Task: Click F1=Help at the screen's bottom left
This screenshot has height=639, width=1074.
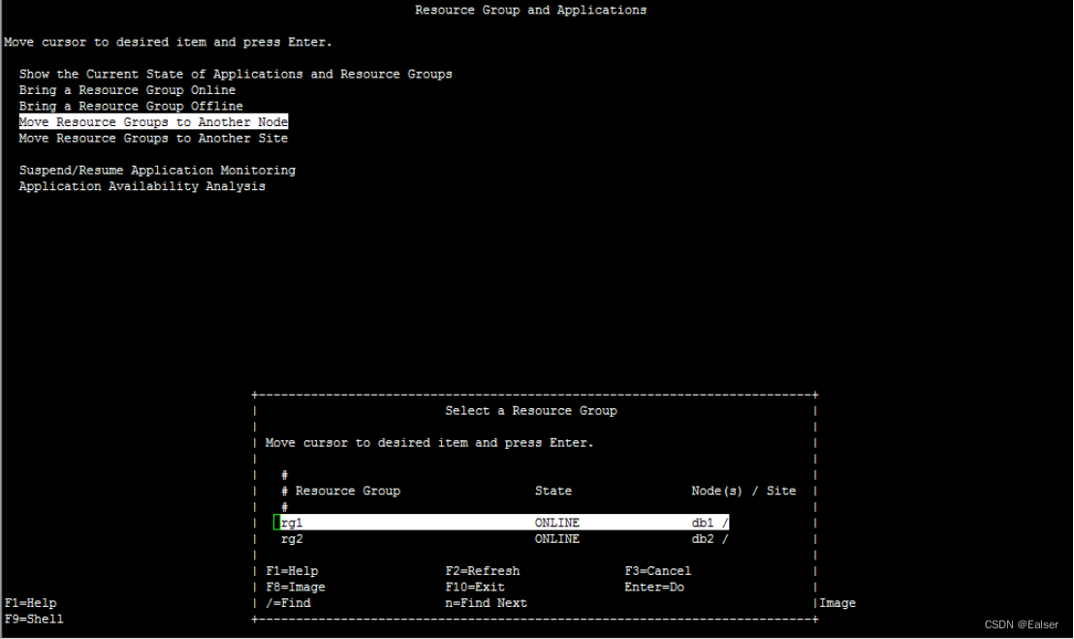Action: (31, 603)
